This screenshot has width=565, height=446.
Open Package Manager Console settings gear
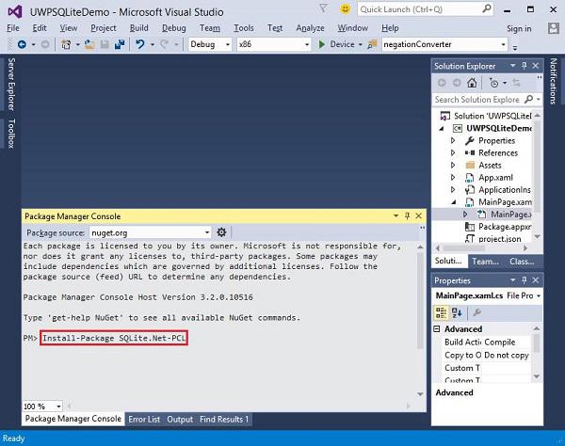coord(221,232)
